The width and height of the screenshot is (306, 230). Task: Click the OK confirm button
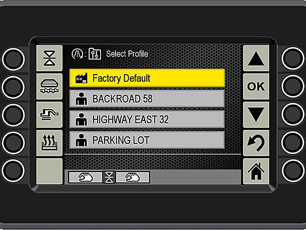coord(256,86)
